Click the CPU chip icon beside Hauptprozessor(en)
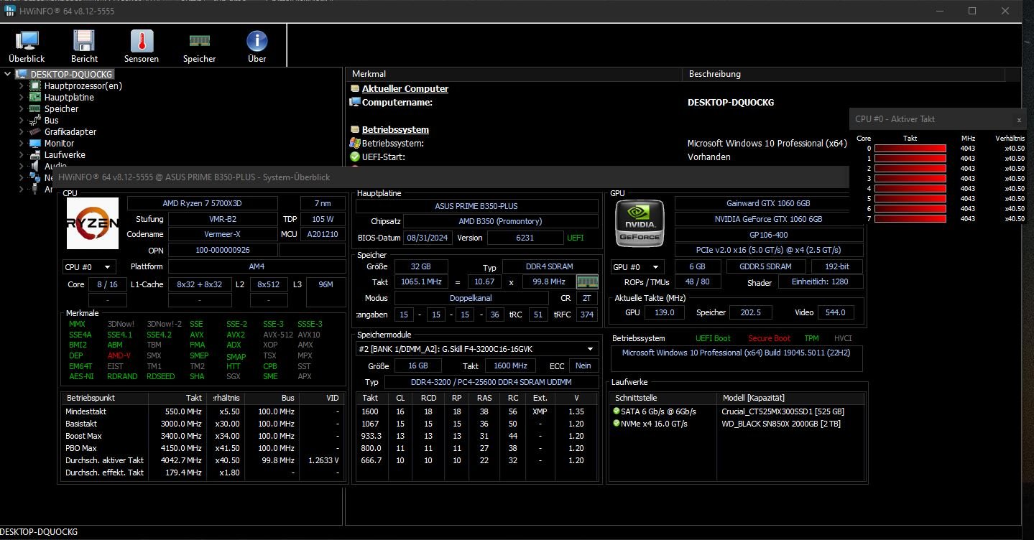Image resolution: width=1034 pixels, height=540 pixels. coord(34,86)
